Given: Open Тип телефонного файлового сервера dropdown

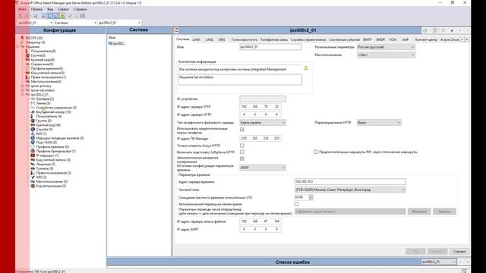Looking at the screenshot, I should (263, 123).
